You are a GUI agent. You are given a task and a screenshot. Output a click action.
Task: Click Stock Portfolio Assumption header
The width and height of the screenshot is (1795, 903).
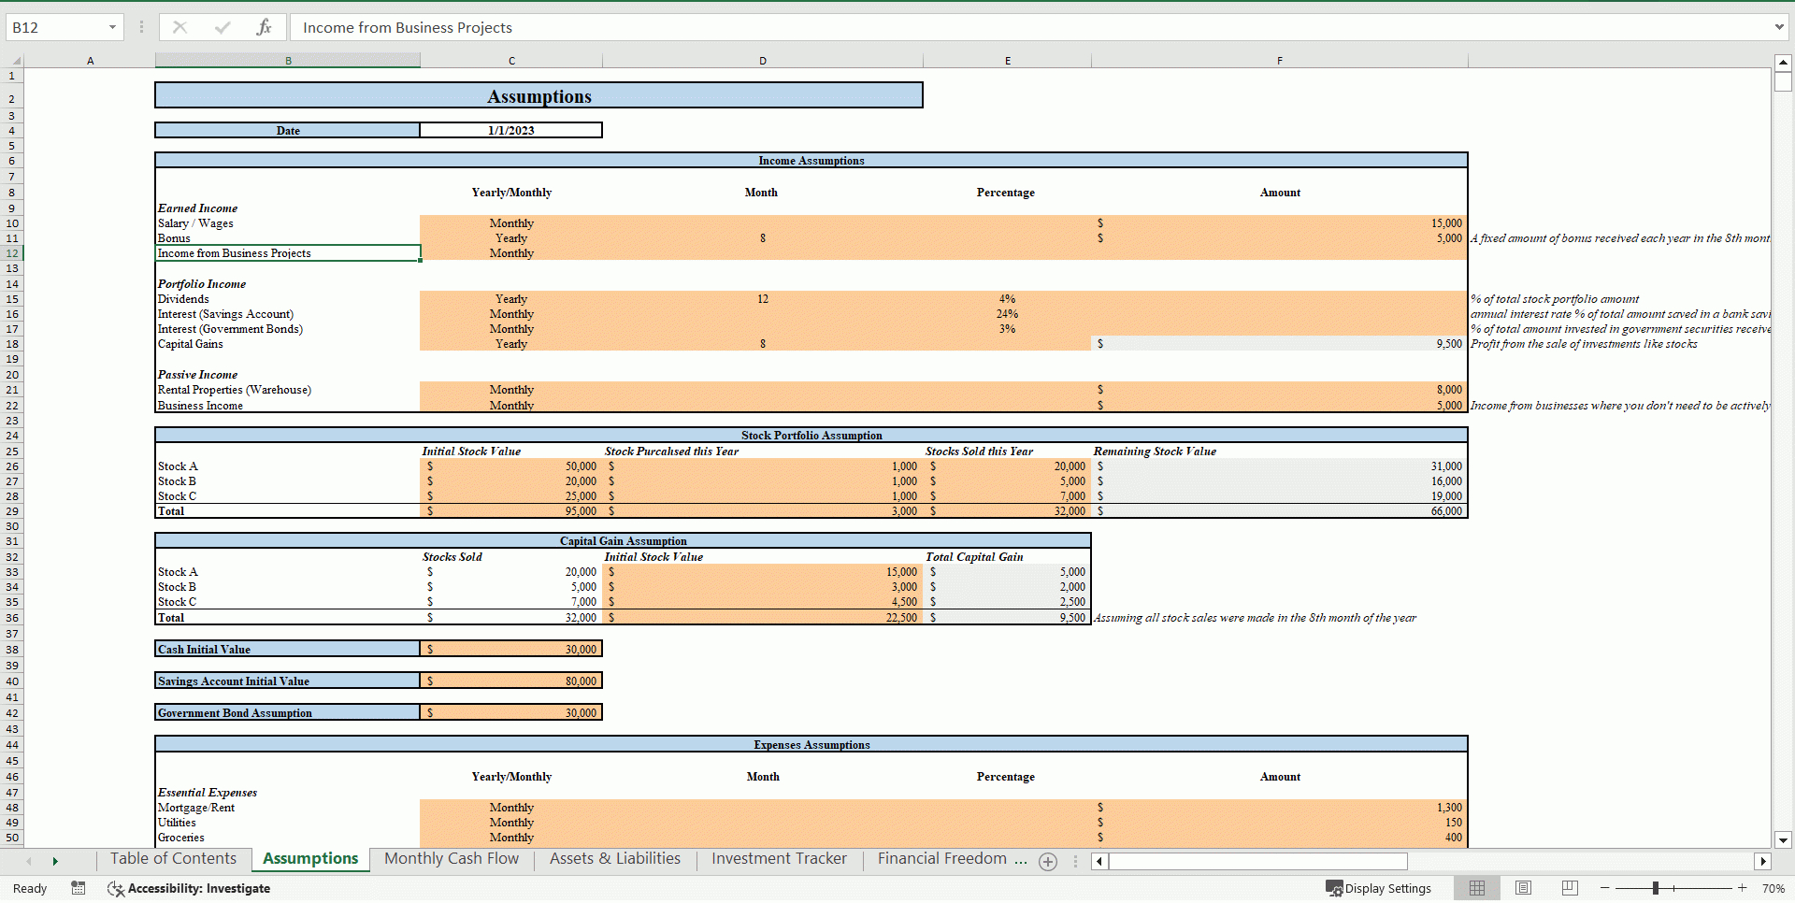pyautogui.click(x=811, y=435)
